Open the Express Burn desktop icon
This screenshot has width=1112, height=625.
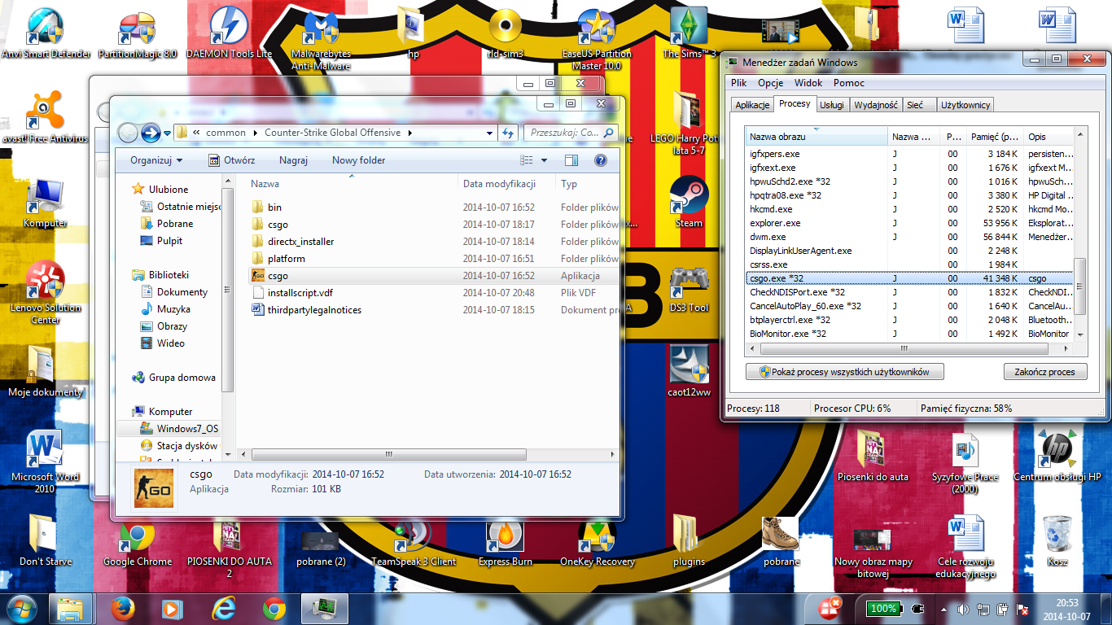(x=505, y=543)
